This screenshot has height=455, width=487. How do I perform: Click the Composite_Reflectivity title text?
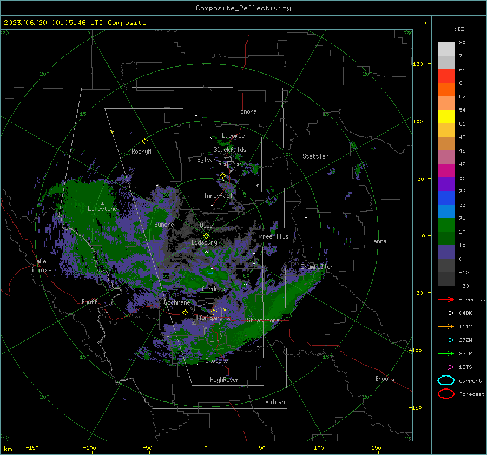(243, 8)
